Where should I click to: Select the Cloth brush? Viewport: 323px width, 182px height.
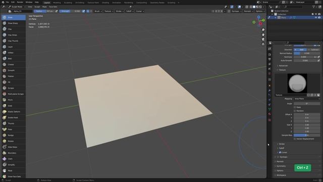point(14,159)
